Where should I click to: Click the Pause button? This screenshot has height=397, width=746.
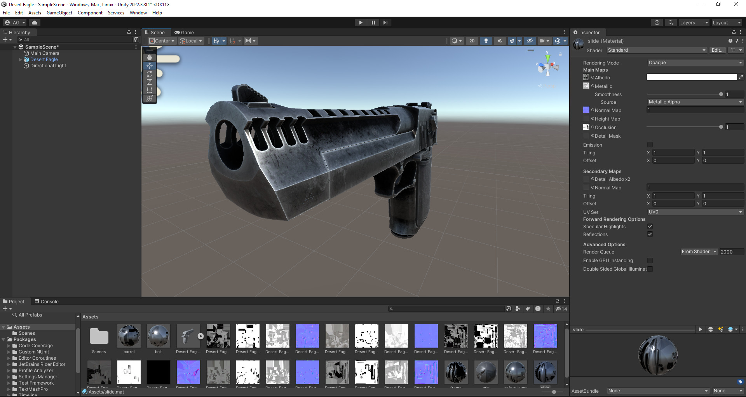click(x=373, y=23)
